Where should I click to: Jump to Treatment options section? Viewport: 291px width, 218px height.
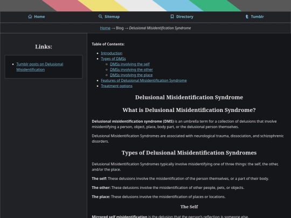(117, 86)
